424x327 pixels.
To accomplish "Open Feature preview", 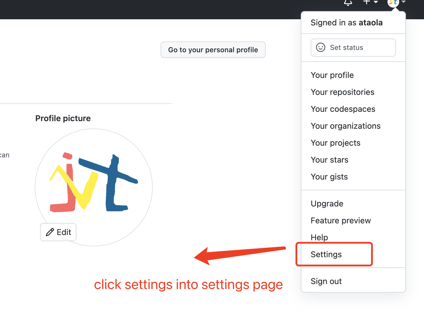I will pyautogui.click(x=340, y=220).
